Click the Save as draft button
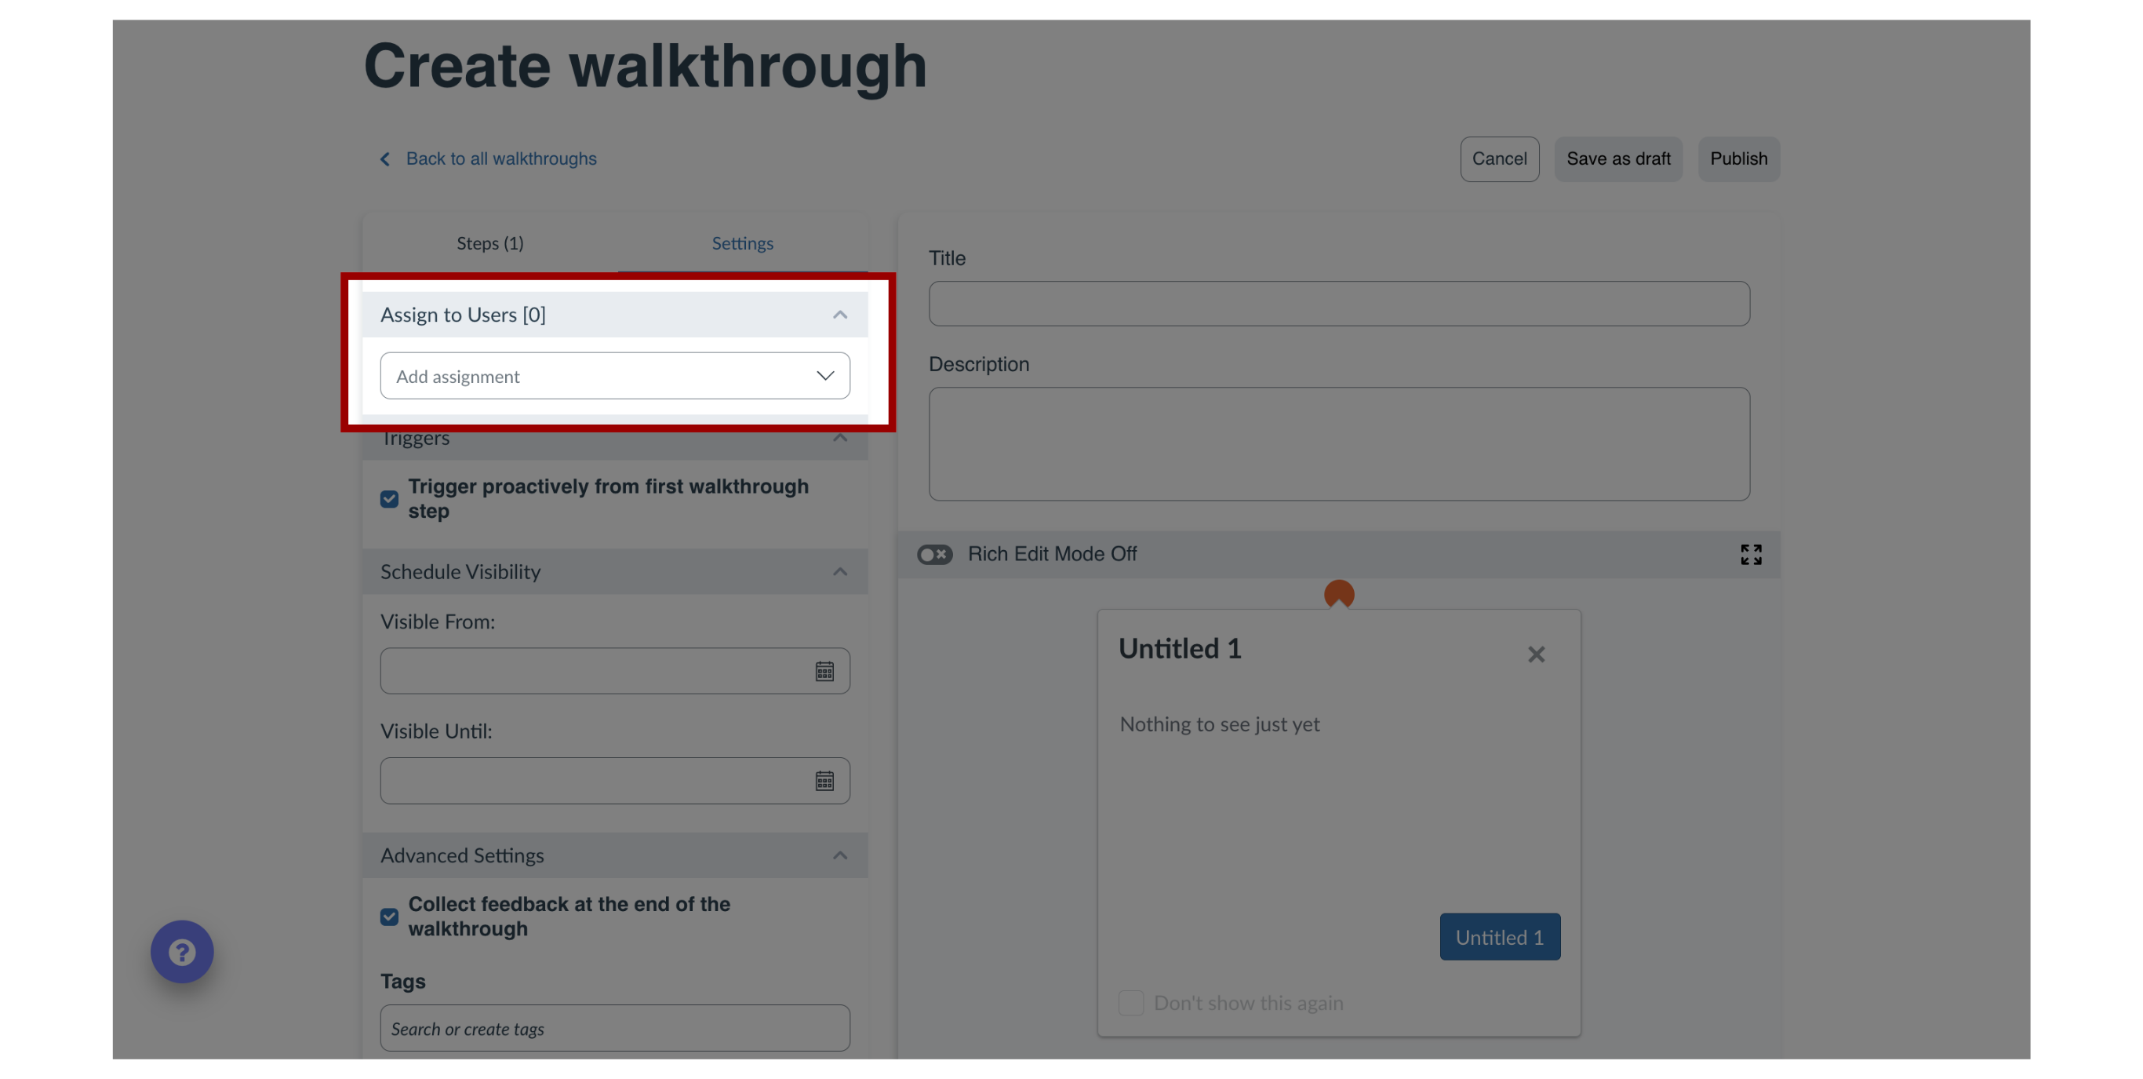The height and width of the screenshot is (1079, 2143). click(x=1619, y=159)
